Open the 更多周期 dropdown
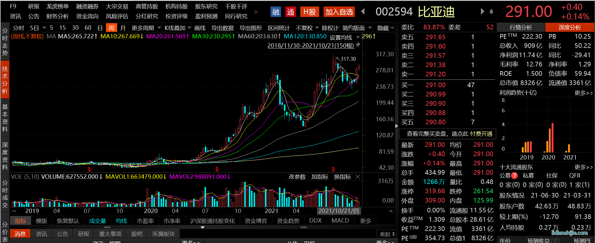 pyautogui.click(x=146, y=28)
